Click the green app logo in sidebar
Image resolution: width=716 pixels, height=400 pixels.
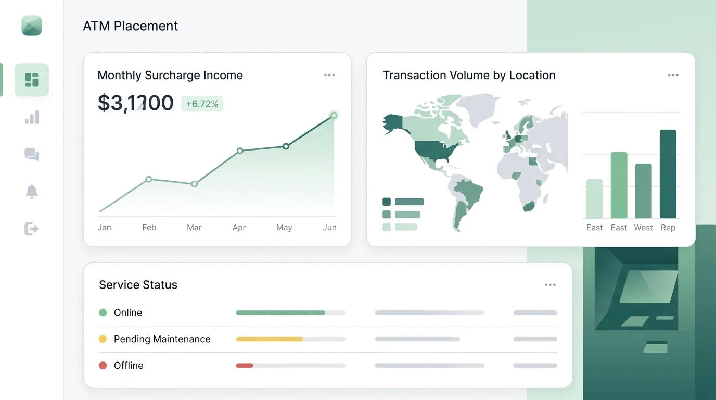click(x=32, y=26)
